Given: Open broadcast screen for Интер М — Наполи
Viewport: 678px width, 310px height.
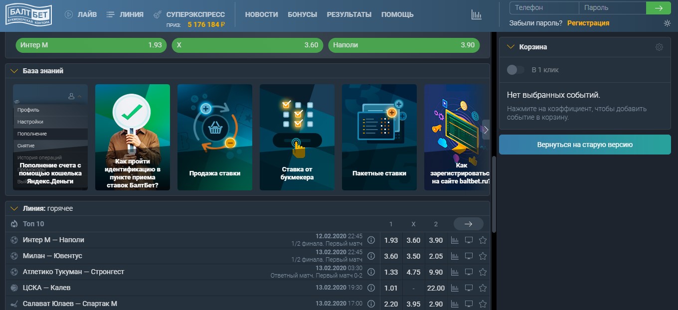Looking at the screenshot, I should (x=469, y=240).
